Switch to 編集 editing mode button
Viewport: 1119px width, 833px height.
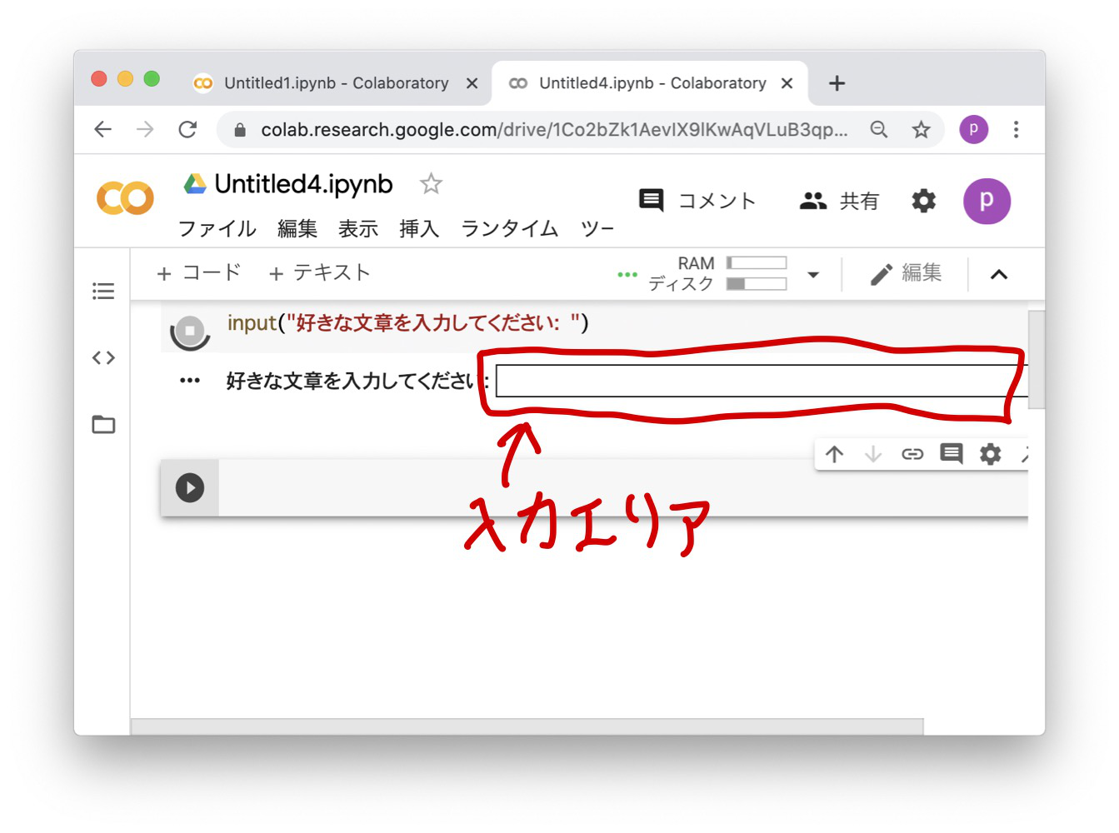click(x=906, y=273)
